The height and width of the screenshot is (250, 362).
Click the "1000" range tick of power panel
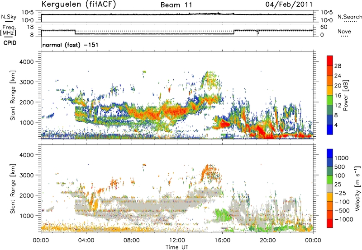(x=27, y=122)
